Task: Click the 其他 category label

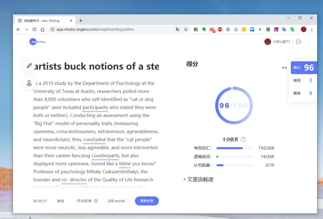Action: [x=60, y=201]
